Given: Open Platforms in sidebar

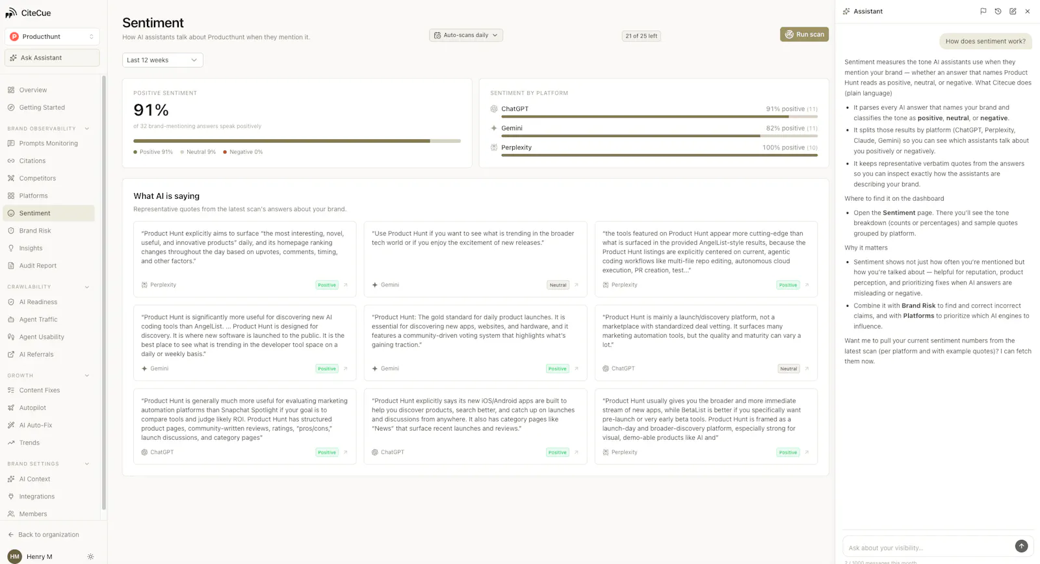Looking at the screenshot, I should point(49,196).
